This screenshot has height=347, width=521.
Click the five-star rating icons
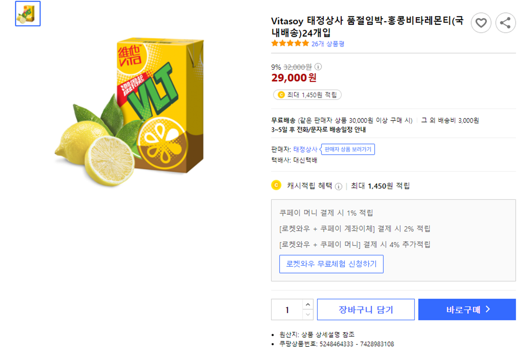tap(290, 43)
